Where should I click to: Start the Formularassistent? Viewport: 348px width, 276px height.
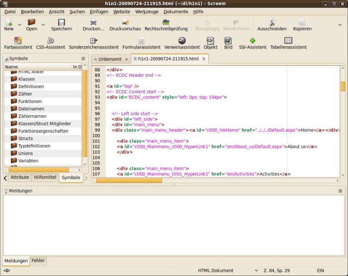point(141,44)
